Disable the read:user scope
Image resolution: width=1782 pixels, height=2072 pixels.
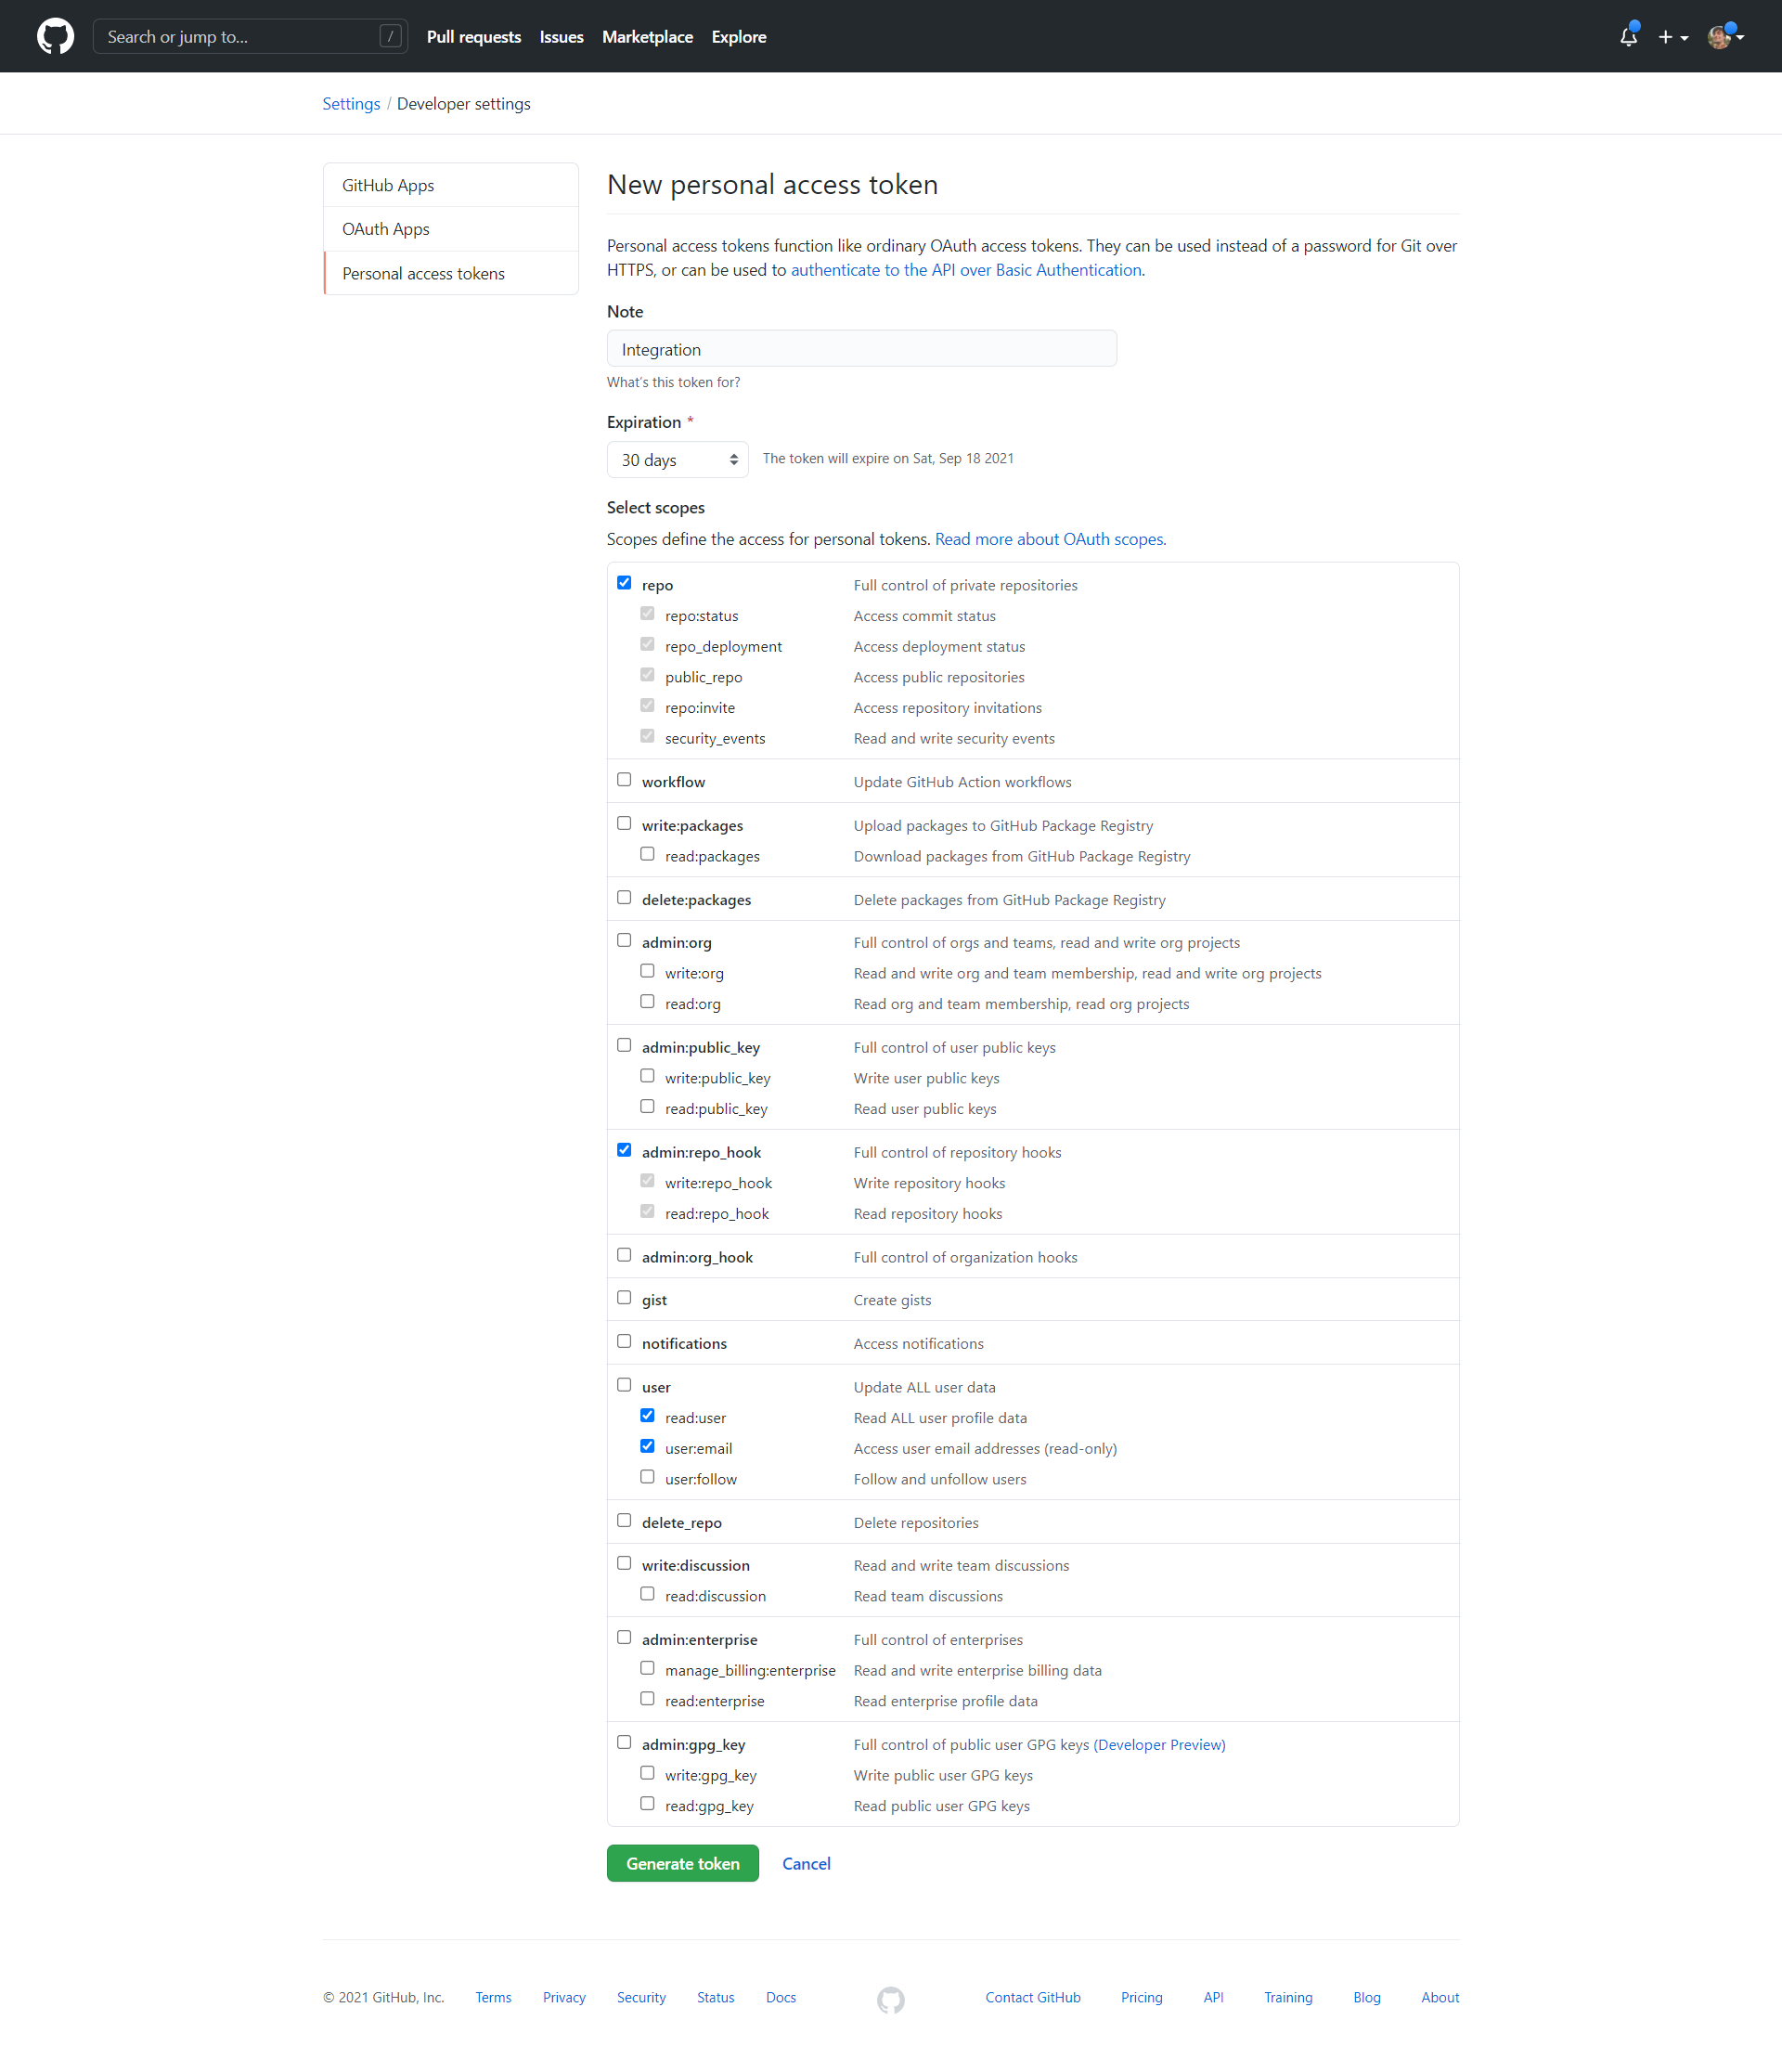(648, 1415)
